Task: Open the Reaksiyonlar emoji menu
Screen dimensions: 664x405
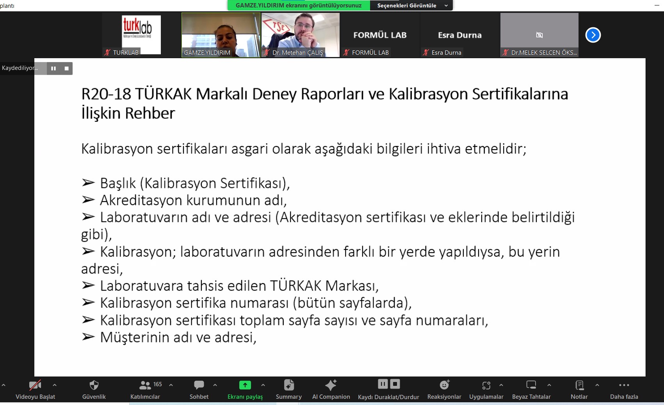Action: coord(444,385)
